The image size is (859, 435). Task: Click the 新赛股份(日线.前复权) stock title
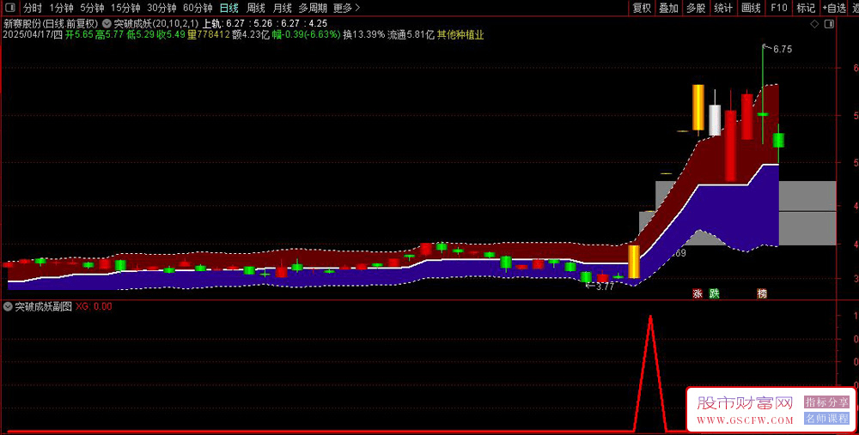(51, 24)
